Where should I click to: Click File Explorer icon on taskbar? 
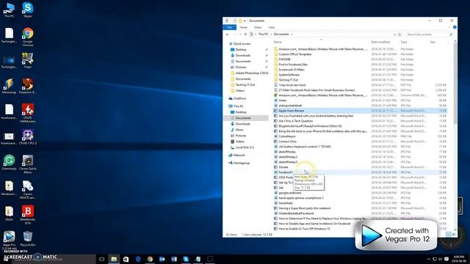click(x=114, y=259)
